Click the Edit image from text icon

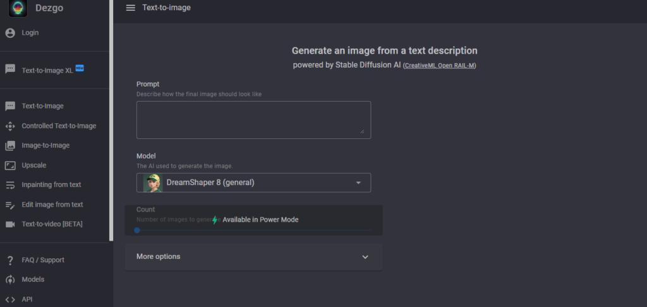pos(10,205)
